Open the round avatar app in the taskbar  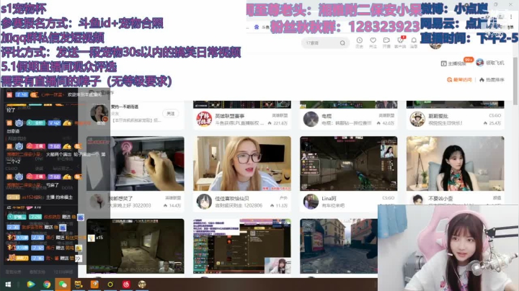[142, 285]
